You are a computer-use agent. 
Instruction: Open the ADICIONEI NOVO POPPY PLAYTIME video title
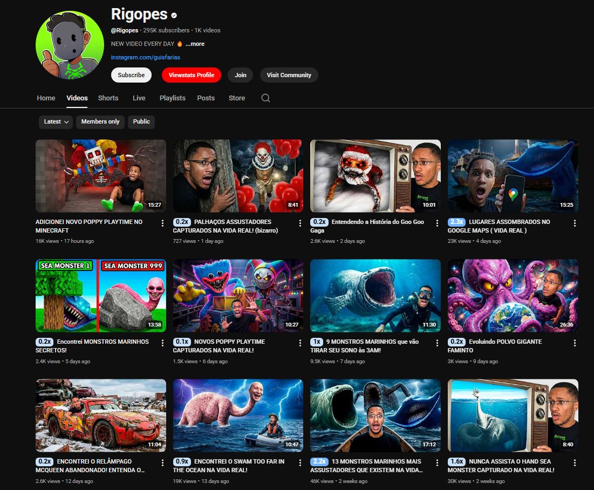(x=89, y=226)
